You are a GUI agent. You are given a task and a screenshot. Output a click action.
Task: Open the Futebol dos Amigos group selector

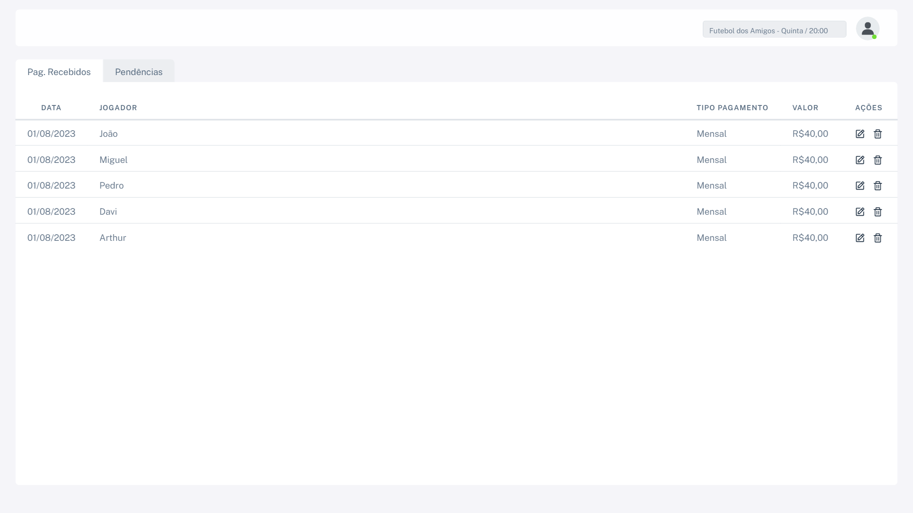(x=774, y=29)
